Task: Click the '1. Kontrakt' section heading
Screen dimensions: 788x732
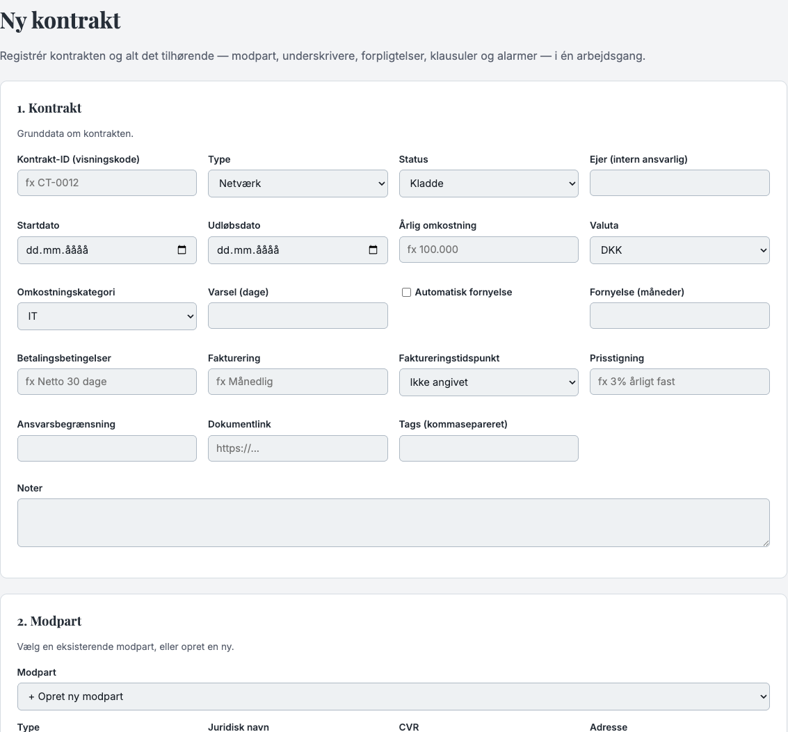Action: pos(49,108)
